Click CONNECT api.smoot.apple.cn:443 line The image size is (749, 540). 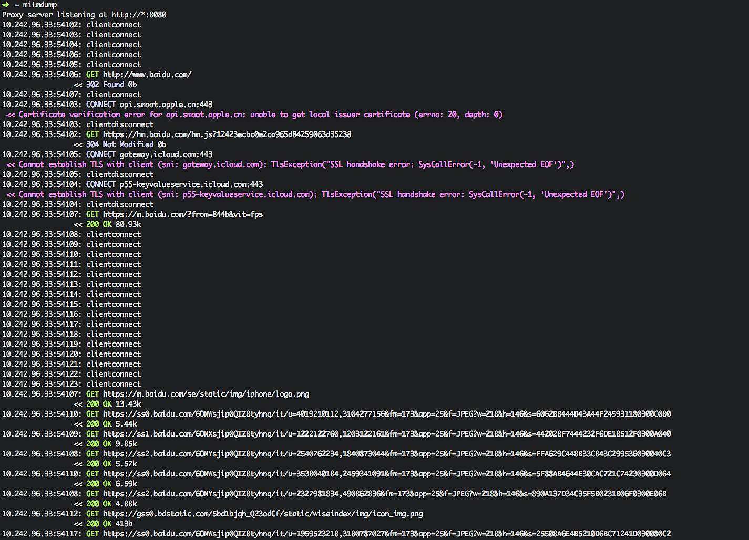point(149,105)
